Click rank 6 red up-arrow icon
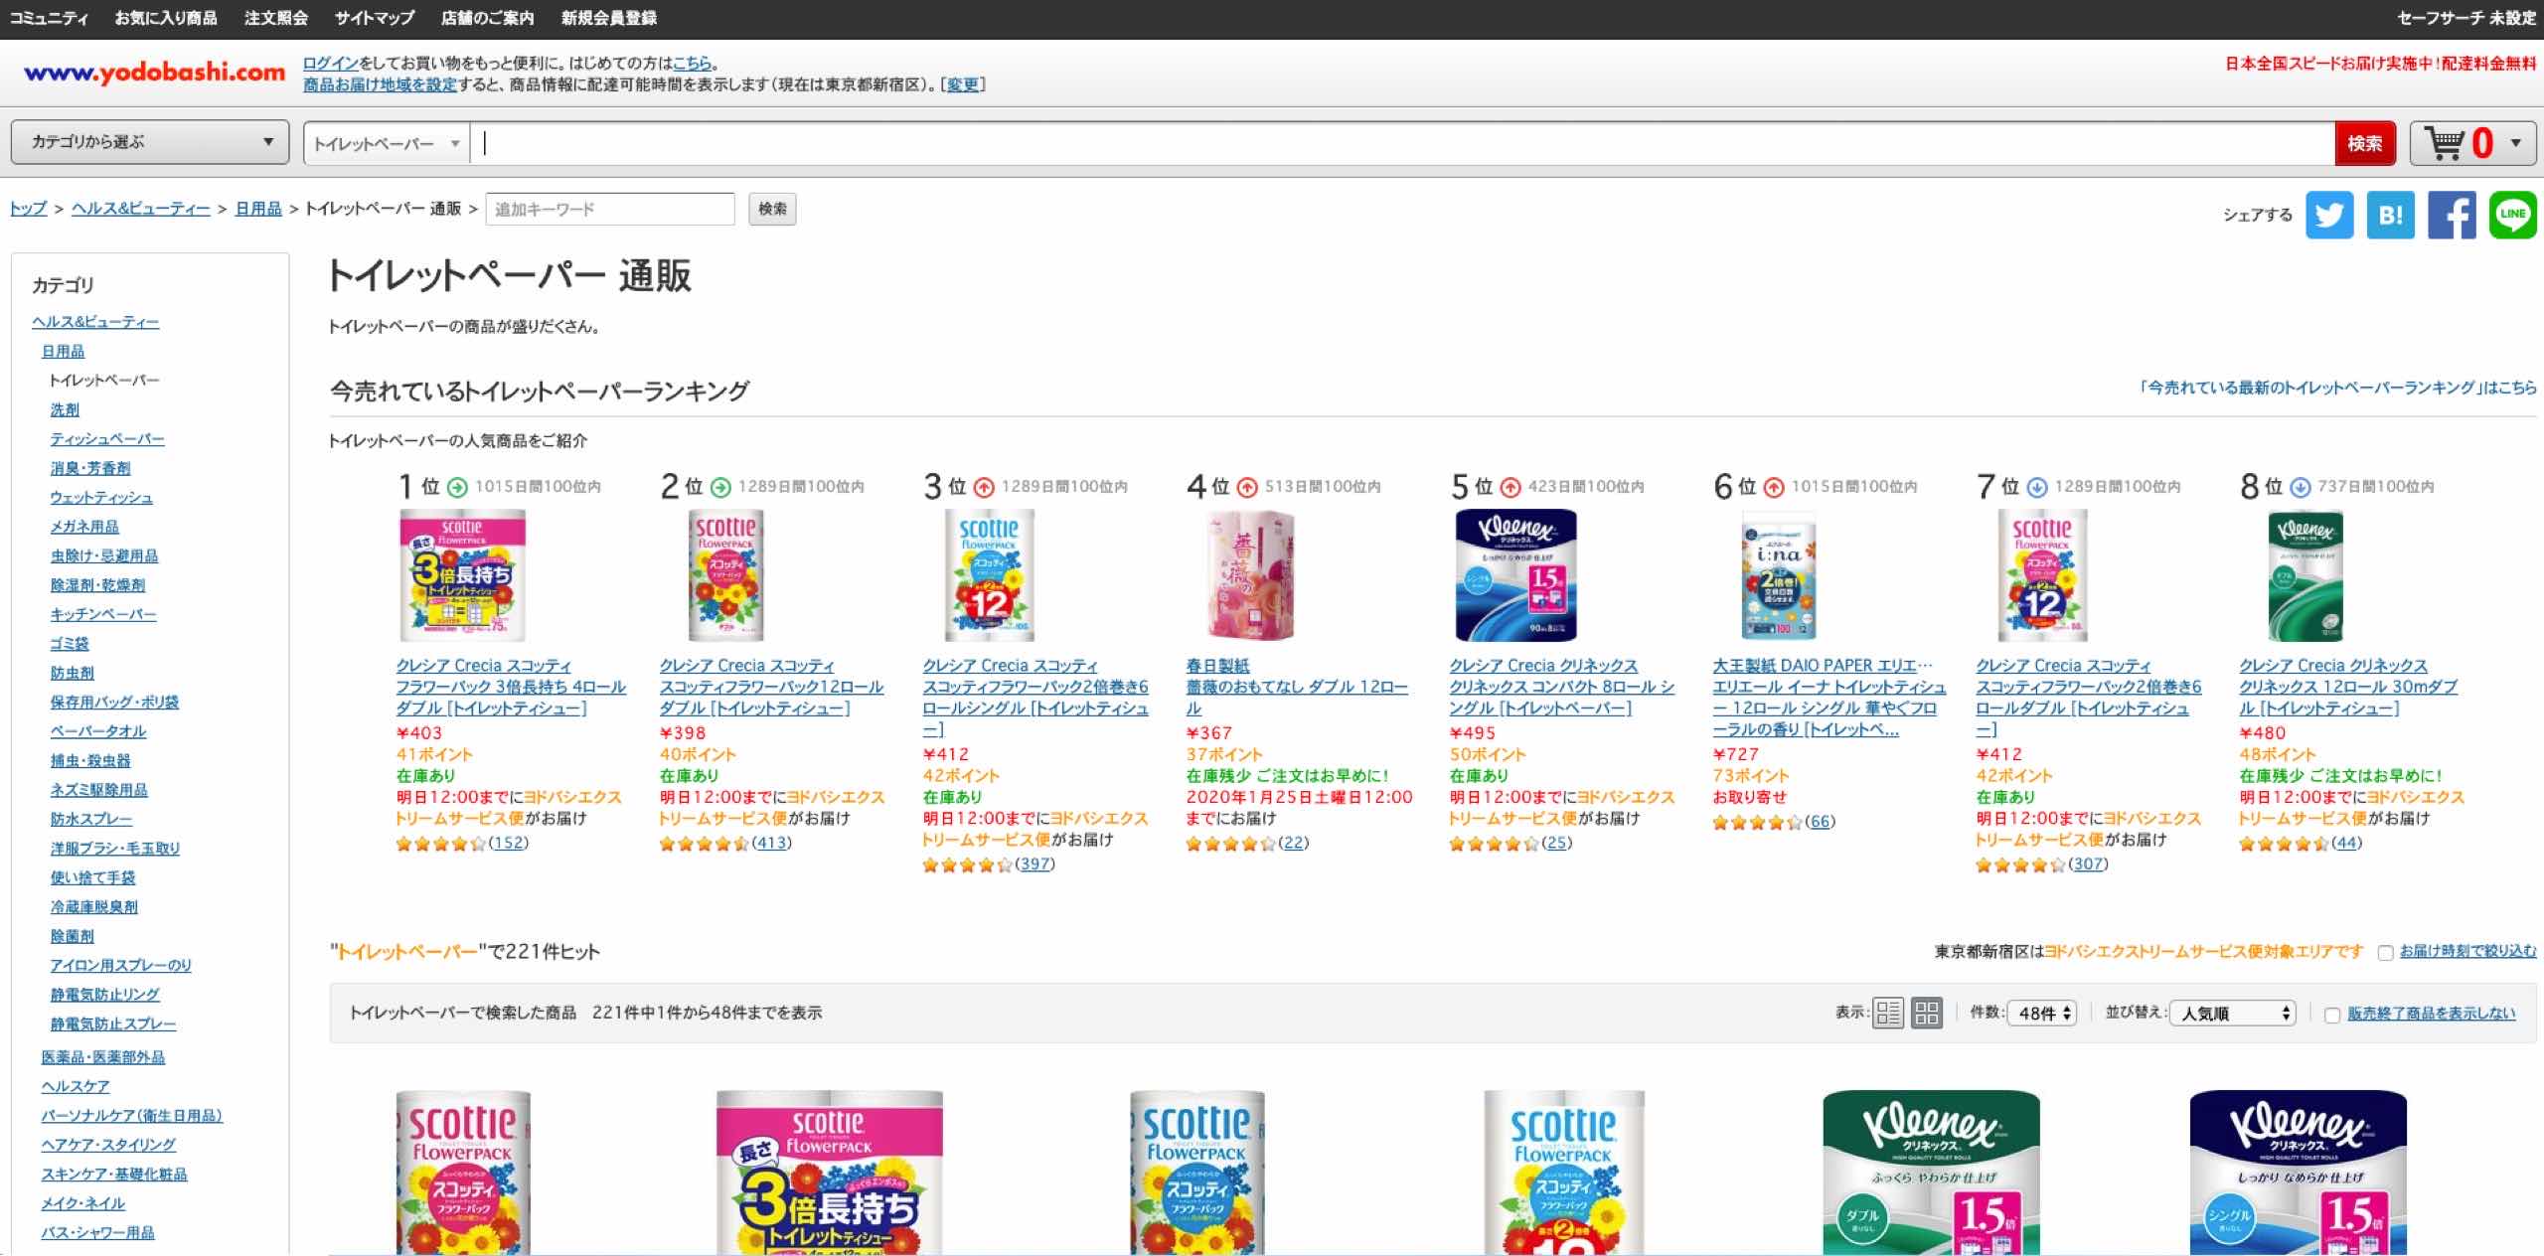Viewport: 2544px width, 1256px height. click(1774, 487)
